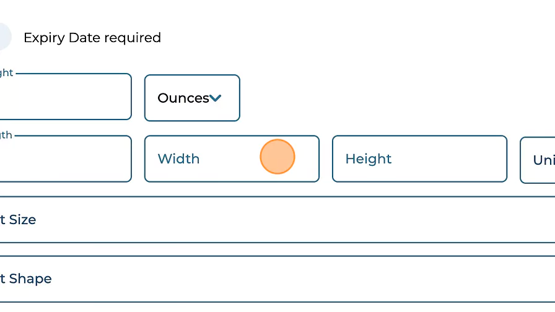The image size is (555, 312).
Task: Open the Ounces weight unit dropdown
Action: click(192, 98)
